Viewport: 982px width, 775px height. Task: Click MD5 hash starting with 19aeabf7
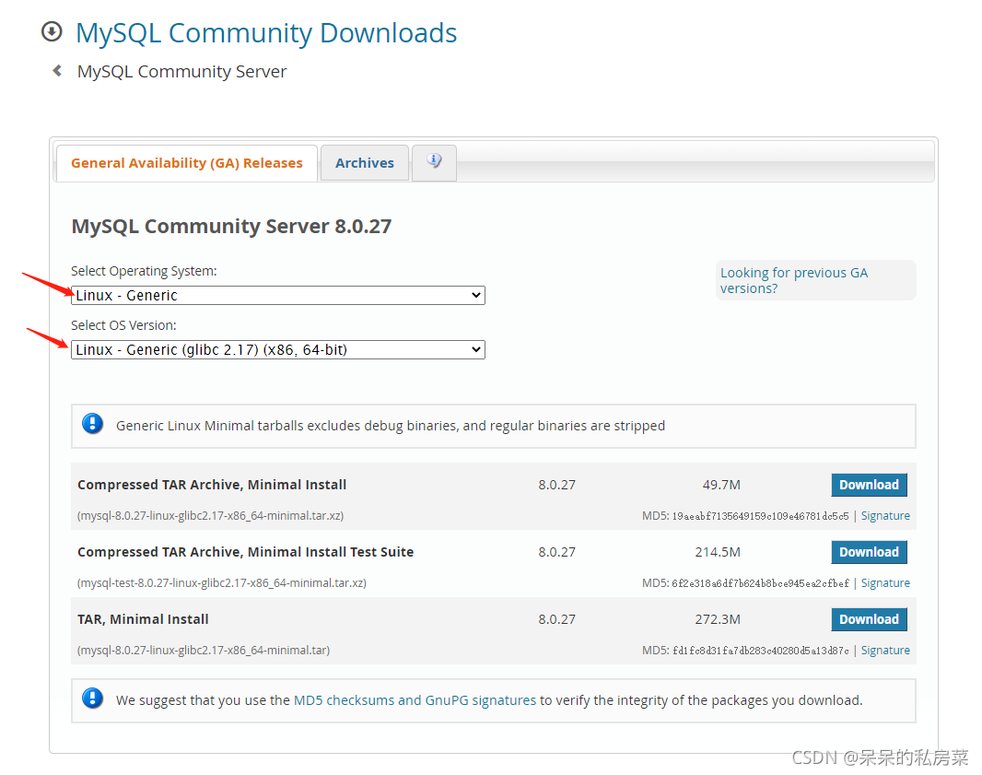[760, 516]
